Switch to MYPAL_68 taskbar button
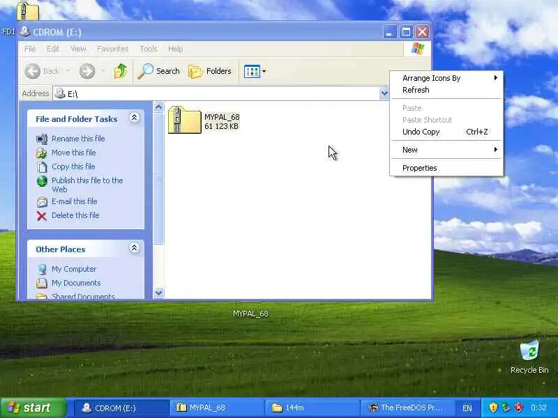 [x=217, y=408]
